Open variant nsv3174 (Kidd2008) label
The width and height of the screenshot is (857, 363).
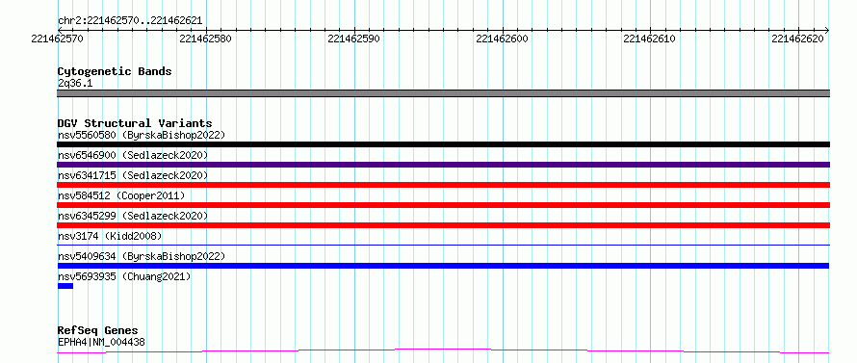[110, 236]
